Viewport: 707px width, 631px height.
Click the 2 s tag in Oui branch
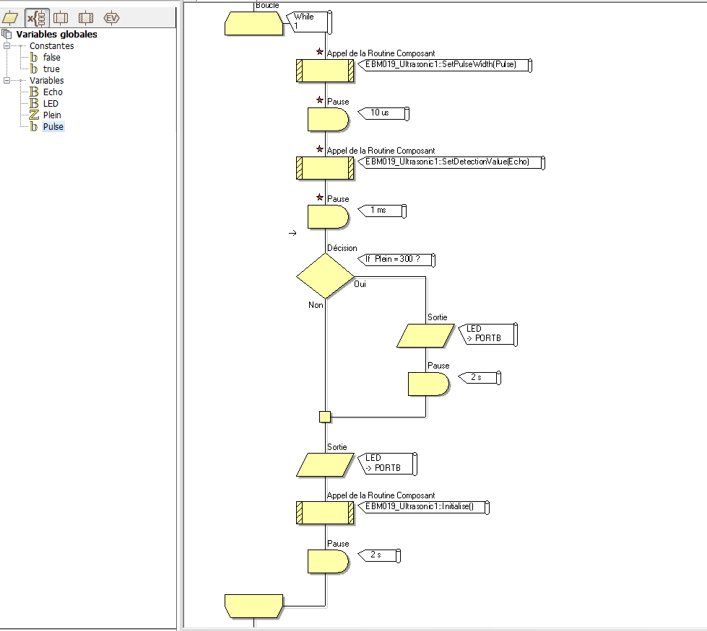480,377
